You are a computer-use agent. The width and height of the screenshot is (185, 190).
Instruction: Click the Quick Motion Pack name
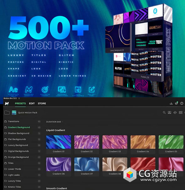tap(28, 113)
